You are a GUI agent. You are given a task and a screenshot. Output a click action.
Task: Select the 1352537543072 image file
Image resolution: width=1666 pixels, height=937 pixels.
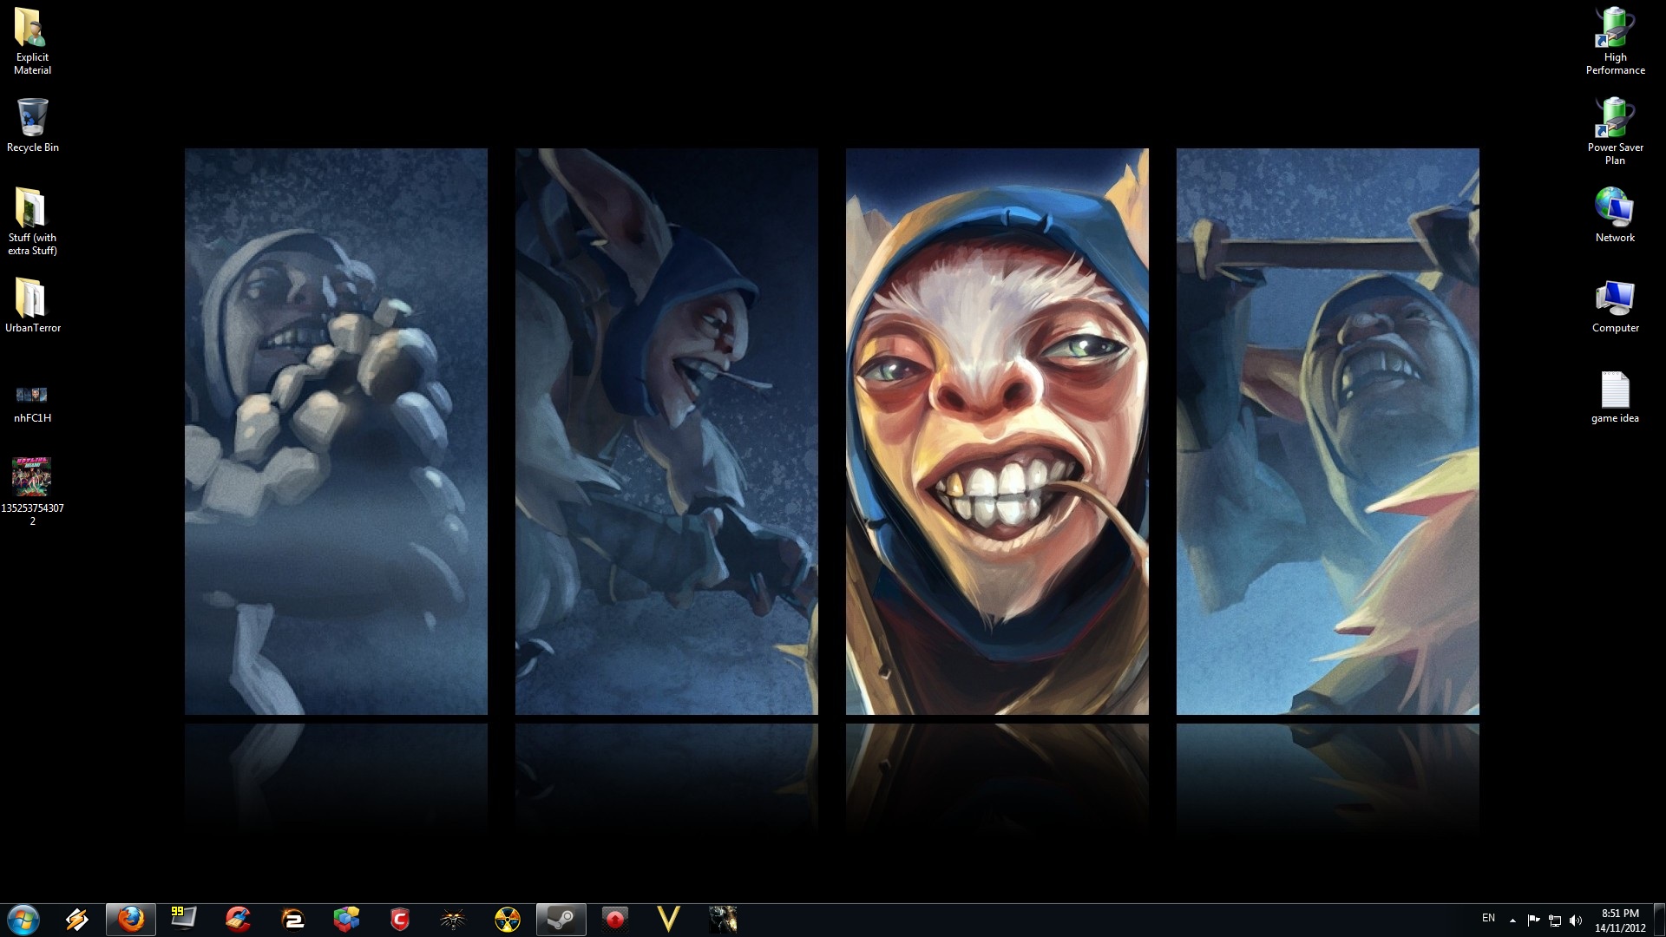click(32, 491)
